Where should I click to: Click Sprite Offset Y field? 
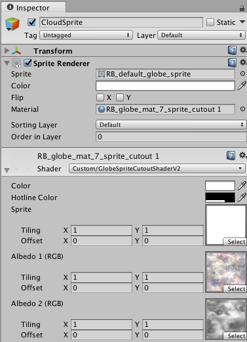173,241
